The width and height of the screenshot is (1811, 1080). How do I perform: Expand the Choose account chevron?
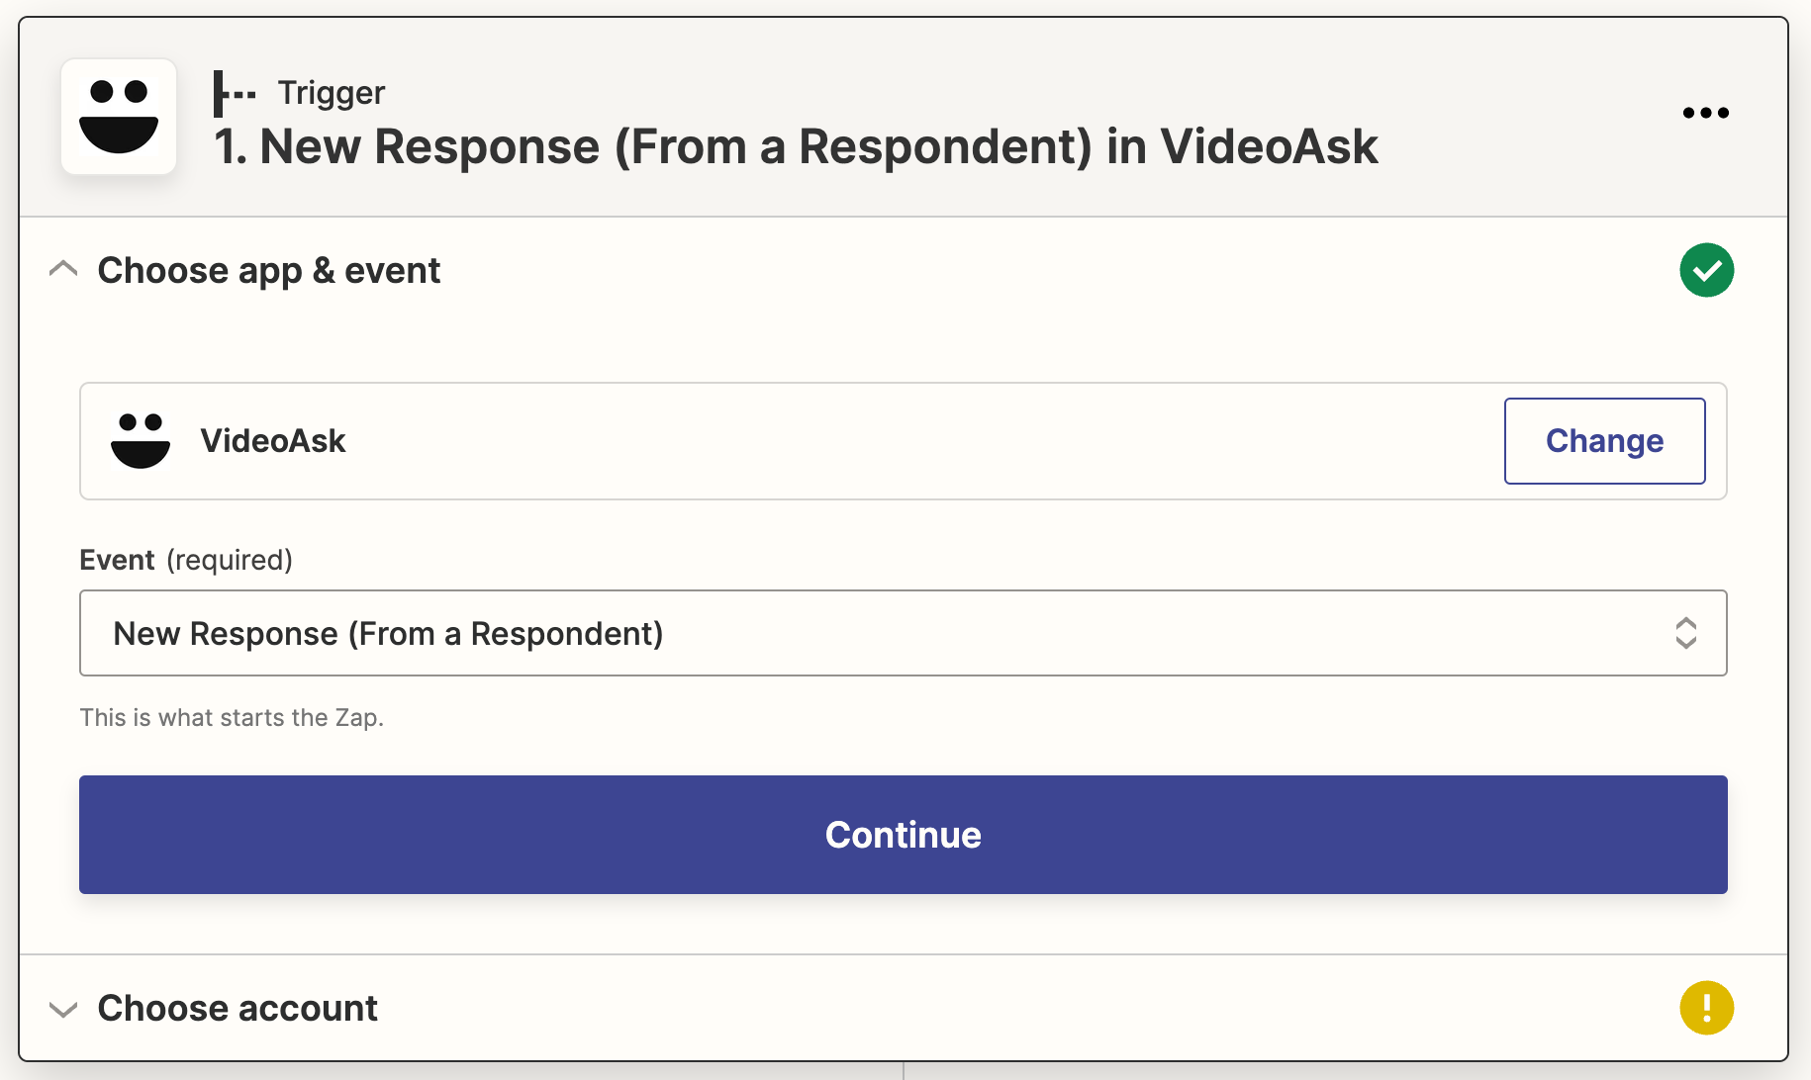coord(63,1009)
